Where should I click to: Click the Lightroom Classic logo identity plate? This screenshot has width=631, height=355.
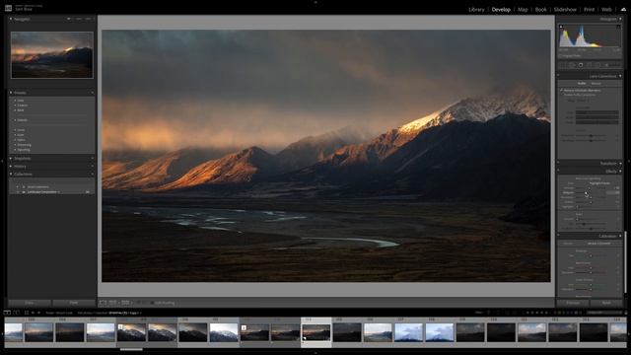(8, 8)
